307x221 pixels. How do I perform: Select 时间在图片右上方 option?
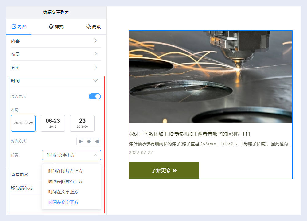coord(65,181)
